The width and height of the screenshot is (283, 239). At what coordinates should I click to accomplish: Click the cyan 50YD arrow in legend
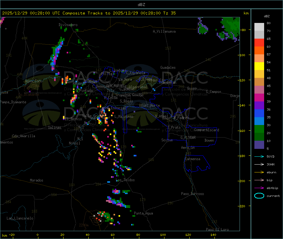click(x=259, y=156)
